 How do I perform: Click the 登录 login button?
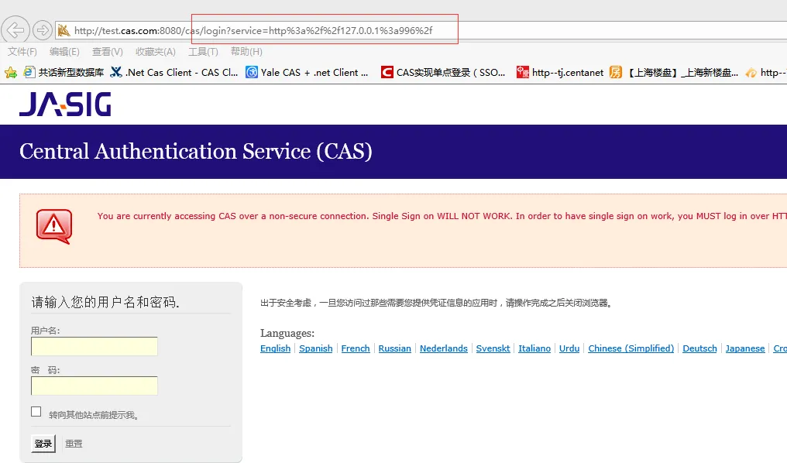(x=43, y=444)
